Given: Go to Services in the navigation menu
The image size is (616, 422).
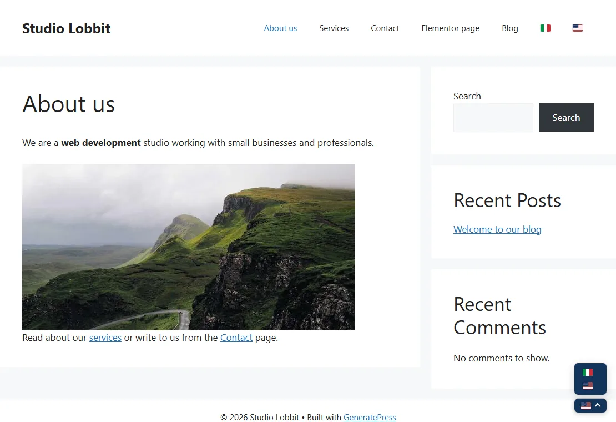Looking at the screenshot, I should [x=334, y=28].
